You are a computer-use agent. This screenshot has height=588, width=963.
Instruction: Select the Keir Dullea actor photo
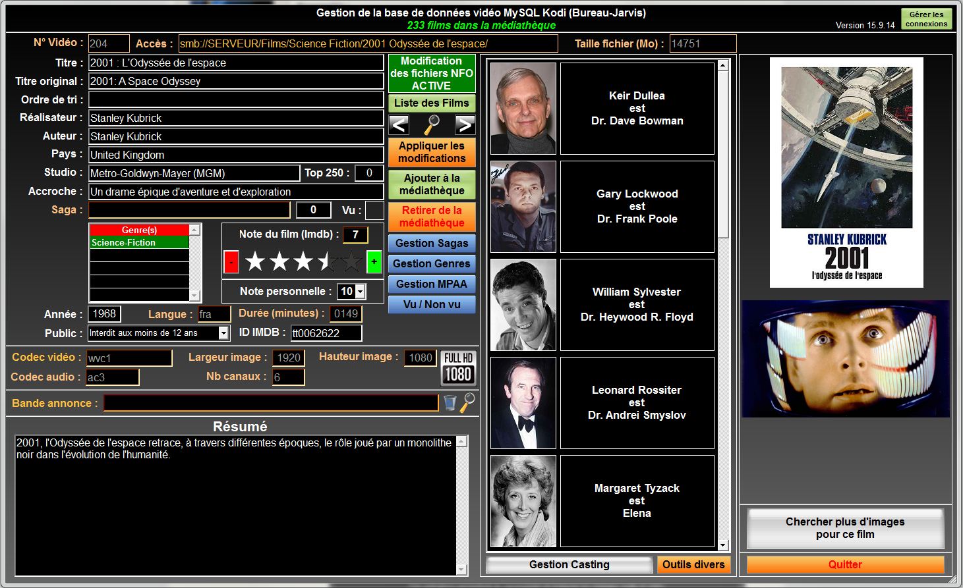coord(523,109)
